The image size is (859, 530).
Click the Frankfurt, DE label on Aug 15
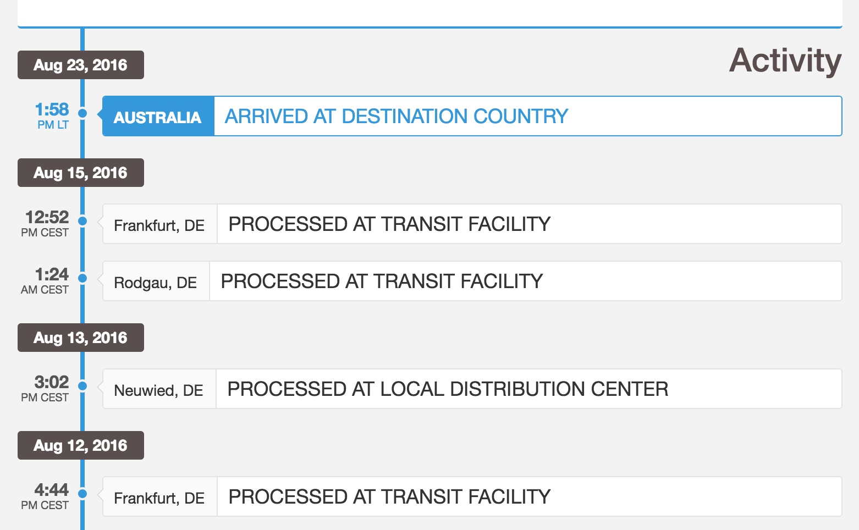click(x=159, y=225)
